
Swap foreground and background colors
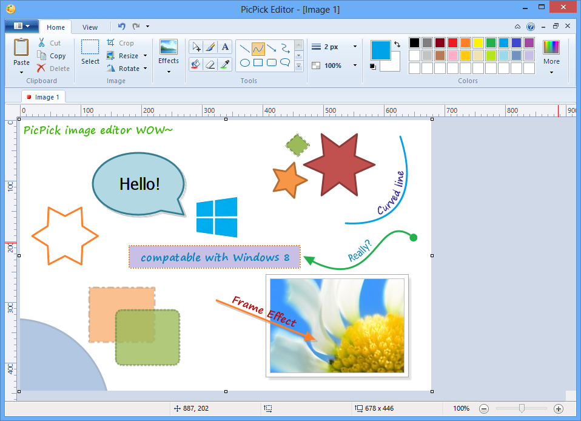point(397,44)
